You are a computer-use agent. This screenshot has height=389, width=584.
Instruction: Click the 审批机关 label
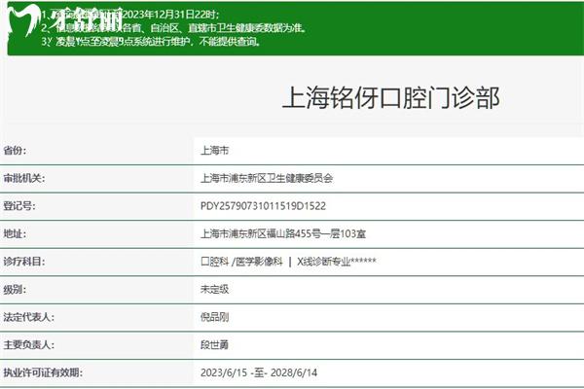pos(23,178)
